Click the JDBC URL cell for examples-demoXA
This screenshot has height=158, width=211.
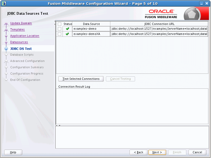point(159,34)
